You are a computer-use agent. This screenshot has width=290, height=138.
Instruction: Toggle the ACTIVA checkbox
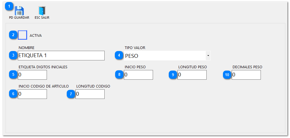[x=22, y=35]
